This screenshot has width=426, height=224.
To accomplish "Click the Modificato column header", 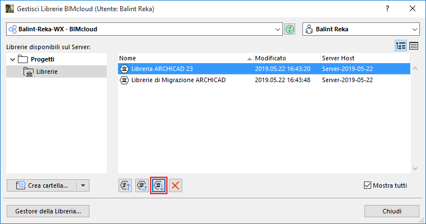I will pos(287,58).
